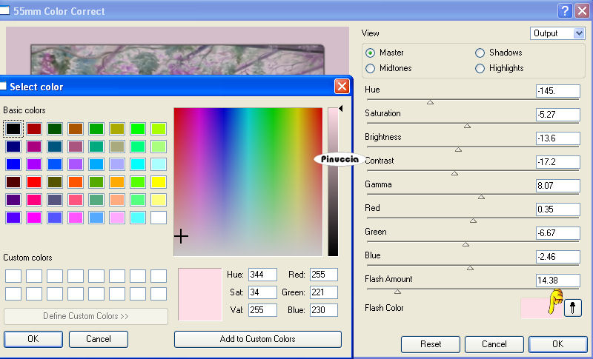
Task: Open the View Output dropdown
Action: 557,33
